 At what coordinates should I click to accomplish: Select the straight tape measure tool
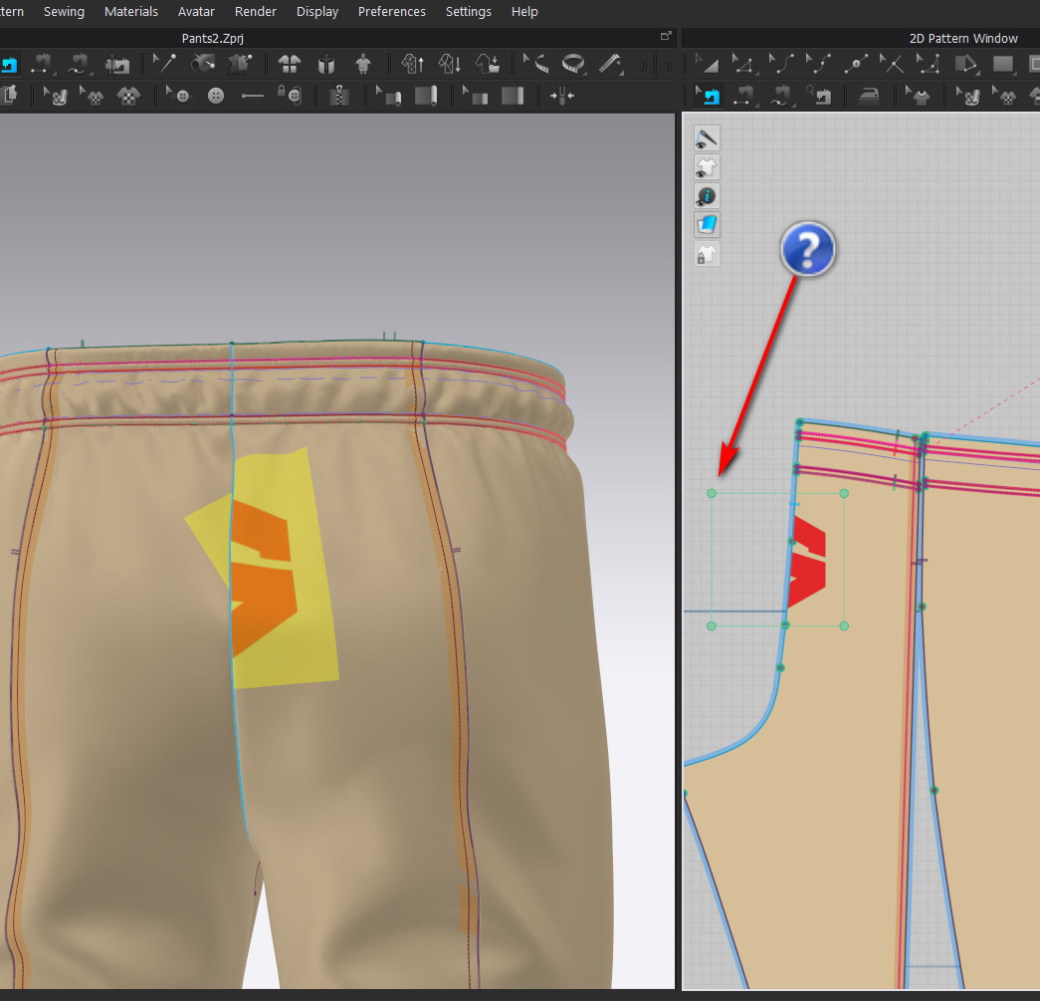tap(610, 64)
